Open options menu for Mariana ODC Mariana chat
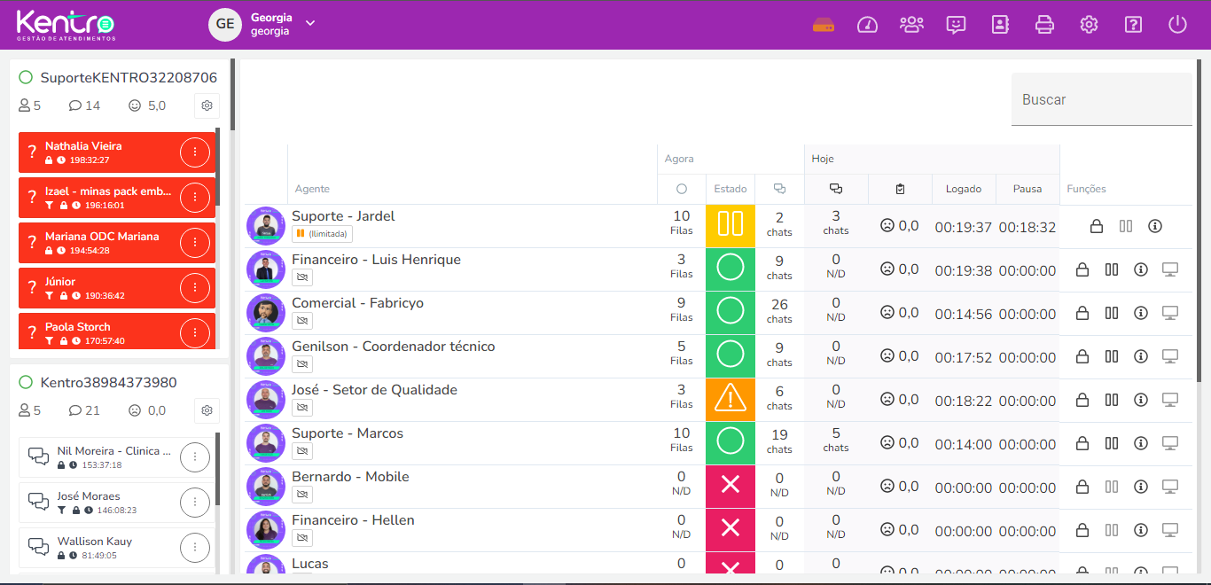The image size is (1211, 585). 195,243
